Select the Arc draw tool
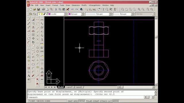The image size is (184, 103). tap(29, 42)
